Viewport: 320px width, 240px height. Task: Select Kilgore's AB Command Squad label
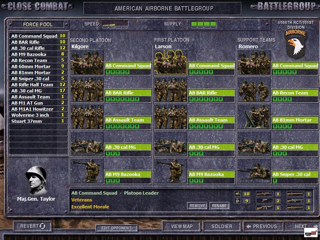point(128,66)
